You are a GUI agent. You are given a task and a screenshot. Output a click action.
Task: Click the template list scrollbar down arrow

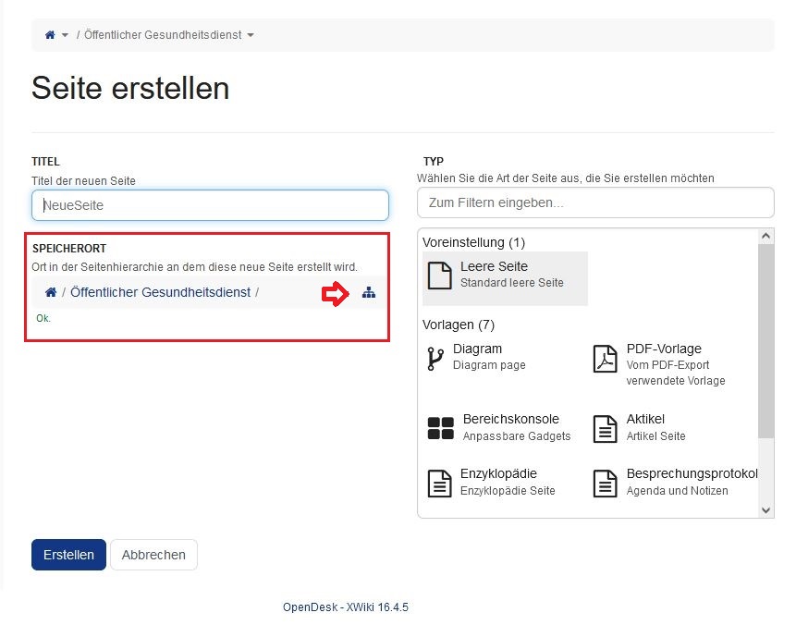766,510
